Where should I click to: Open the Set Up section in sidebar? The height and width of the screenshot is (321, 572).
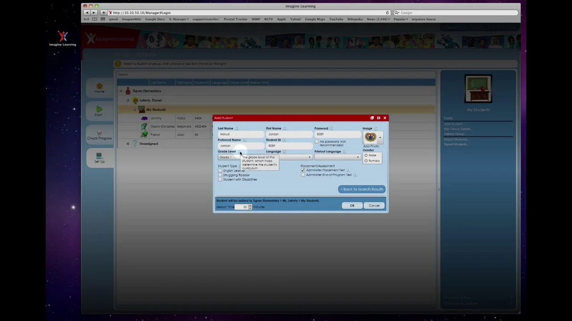(99, 158)
